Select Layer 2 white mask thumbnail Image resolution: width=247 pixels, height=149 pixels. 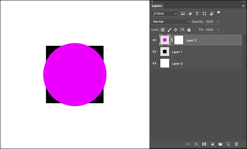click(x=179, y=40)
